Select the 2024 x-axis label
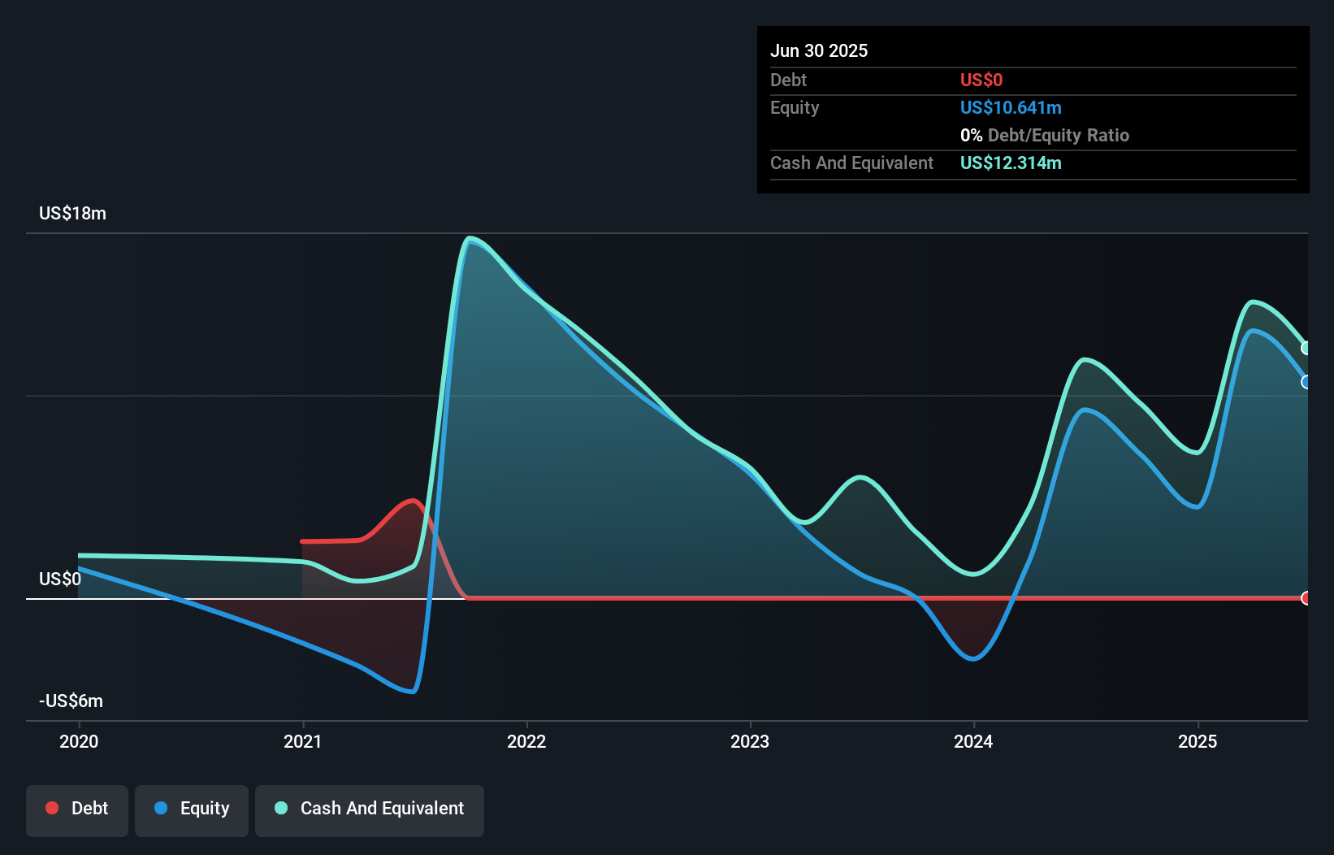Image resolution: width=1334 pixels, height=855 pixels. 973,741
